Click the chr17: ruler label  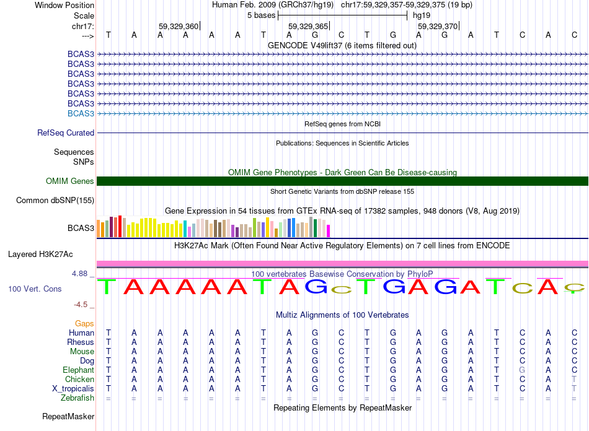[x=83, y=26]
